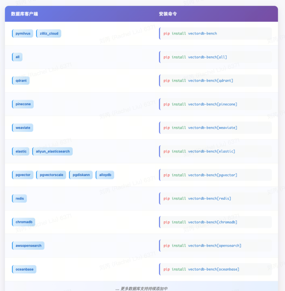Click the vectordb-bench[weaviate] install command
Screen dimensions: 285x291
coord(215,128)
